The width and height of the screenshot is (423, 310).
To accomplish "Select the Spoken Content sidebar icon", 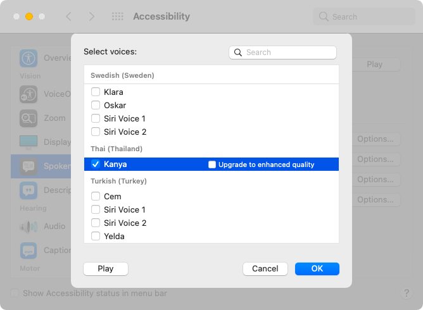I will 28,166.
